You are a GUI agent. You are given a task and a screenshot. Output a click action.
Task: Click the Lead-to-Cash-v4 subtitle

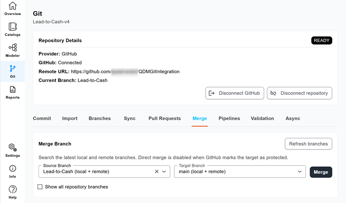(x=51, y=22)
